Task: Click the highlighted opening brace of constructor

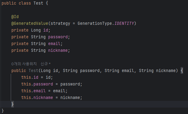Action: pyautogui.click(x=182, y=70)
